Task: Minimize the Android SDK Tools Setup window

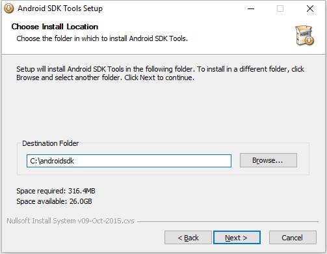Action: (x=251, y=8)
